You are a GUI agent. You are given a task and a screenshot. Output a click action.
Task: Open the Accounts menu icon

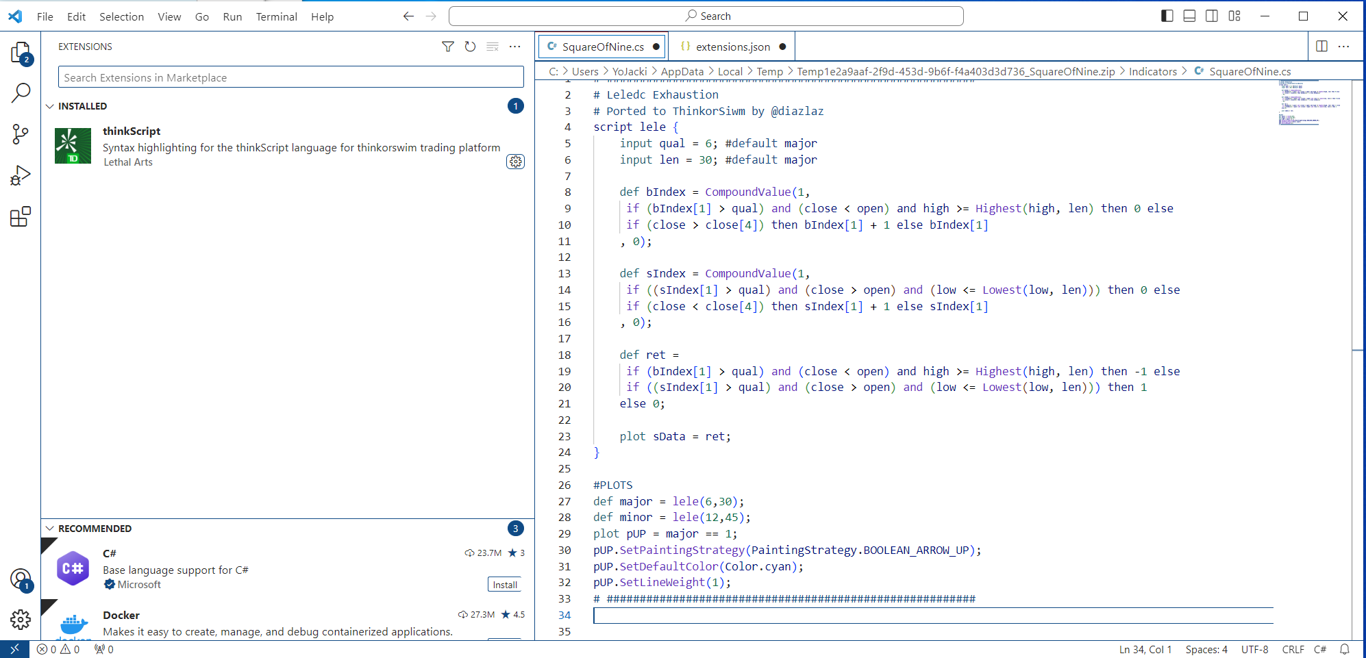(x=21, y=580)
